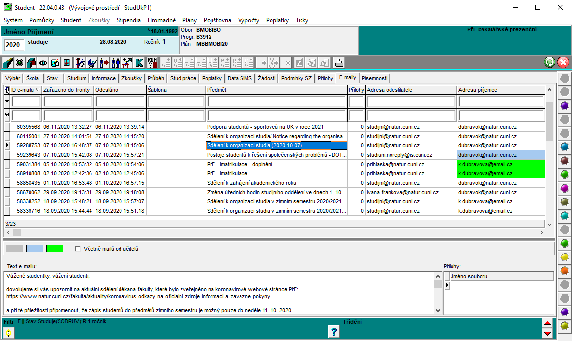Click the yellow lightbulb filter icon
572x341 pixels.
[8, 333]
